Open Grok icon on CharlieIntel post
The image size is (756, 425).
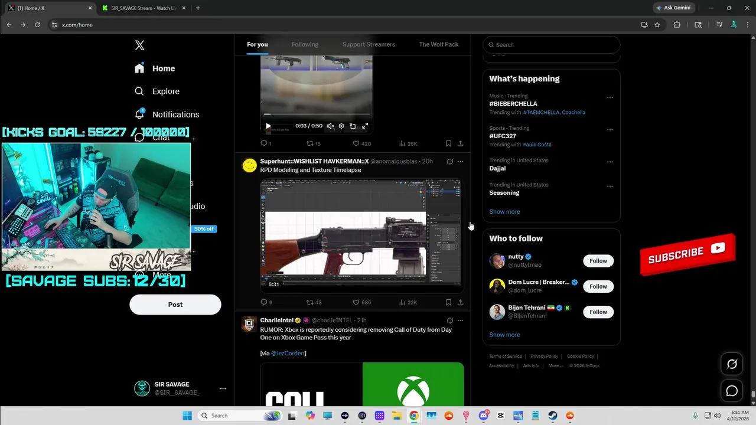coord(449,321)
